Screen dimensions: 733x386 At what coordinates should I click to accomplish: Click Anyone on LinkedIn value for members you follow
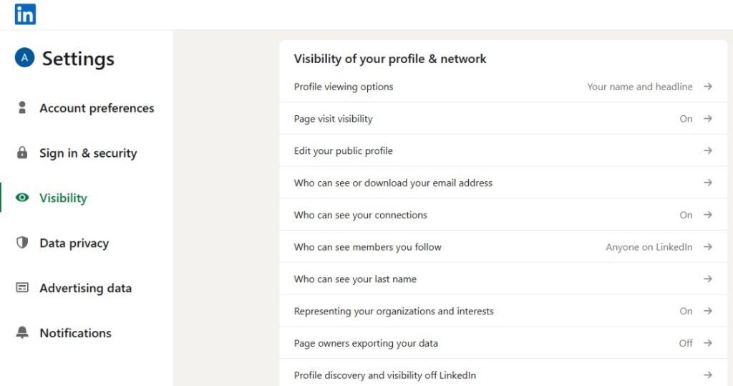(649, 247)
